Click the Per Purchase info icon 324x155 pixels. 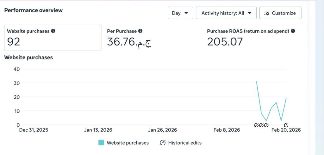click(140, 31)
